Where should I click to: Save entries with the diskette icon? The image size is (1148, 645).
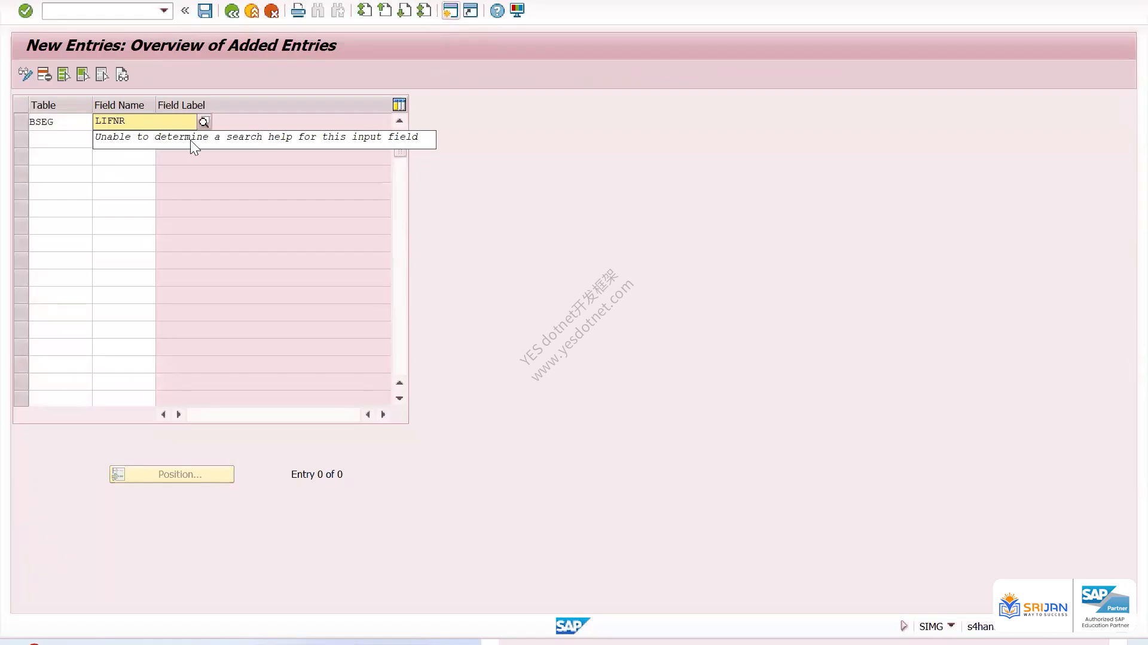click(x=205, y=11)
